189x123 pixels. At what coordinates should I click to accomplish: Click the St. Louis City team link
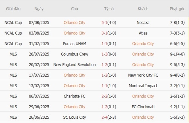[74, 117]
